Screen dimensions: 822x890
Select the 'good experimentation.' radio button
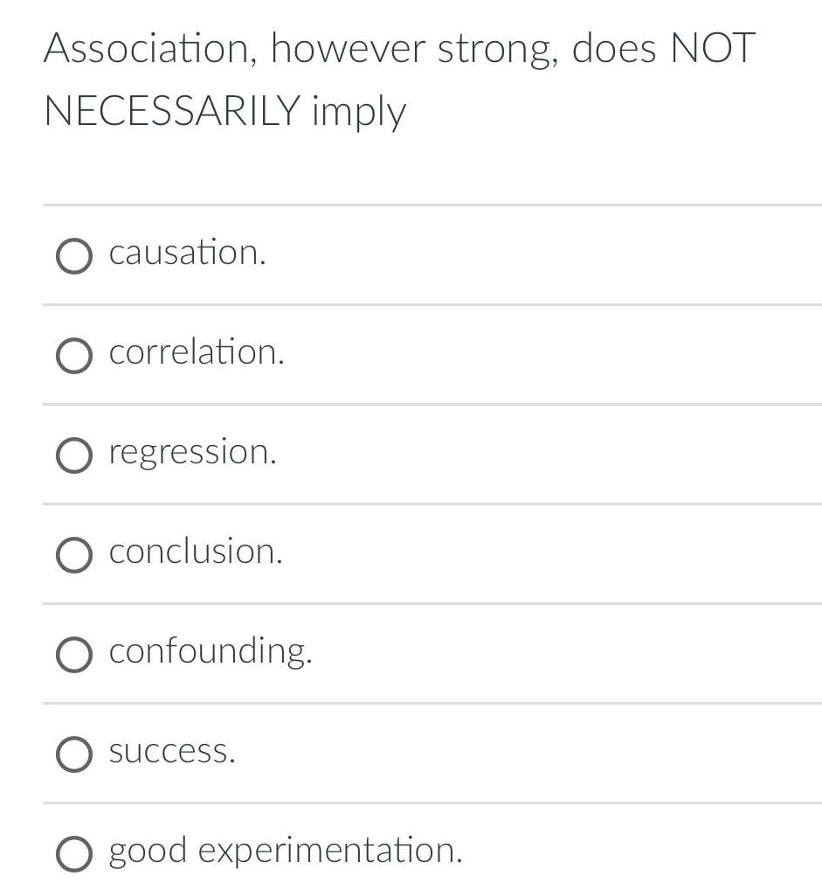(x=73, y=852)
